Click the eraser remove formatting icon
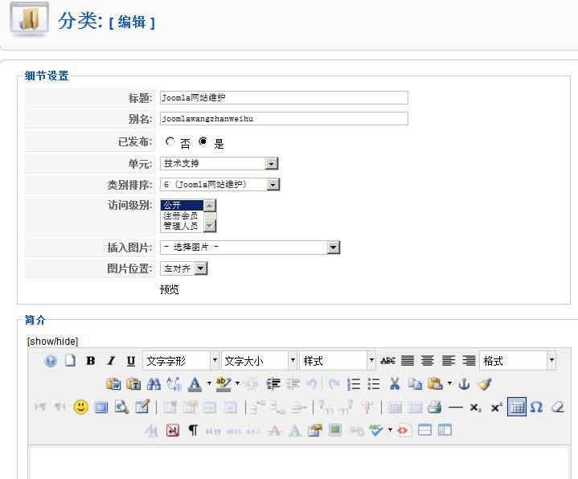This screenshot has width=578, height=479. click(x=557, y=407)
